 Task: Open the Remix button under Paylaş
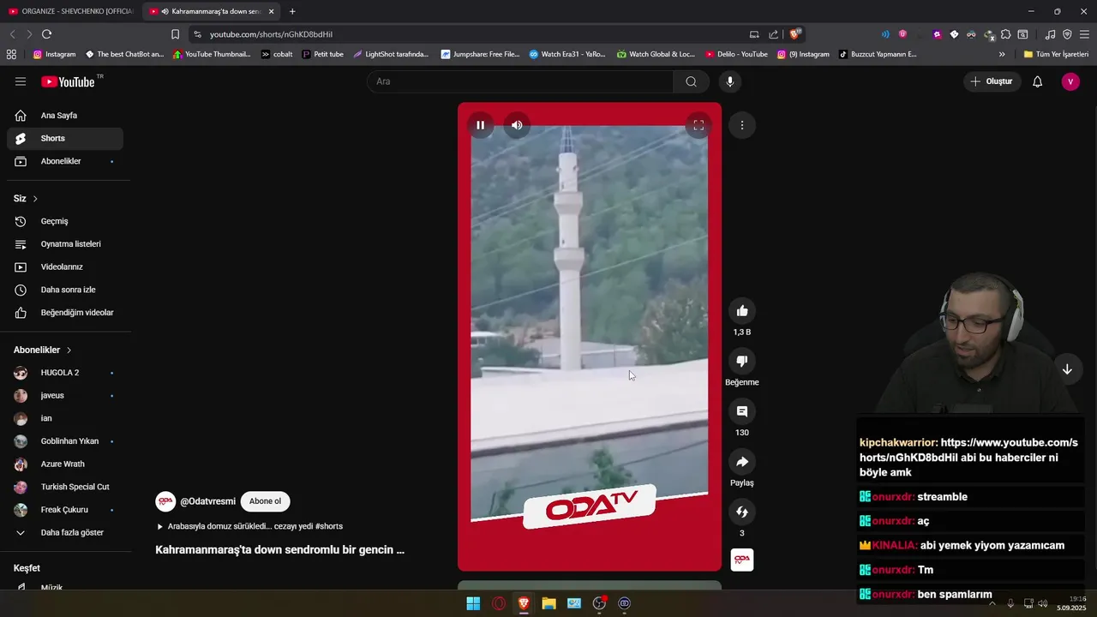[x=742, y=512]
